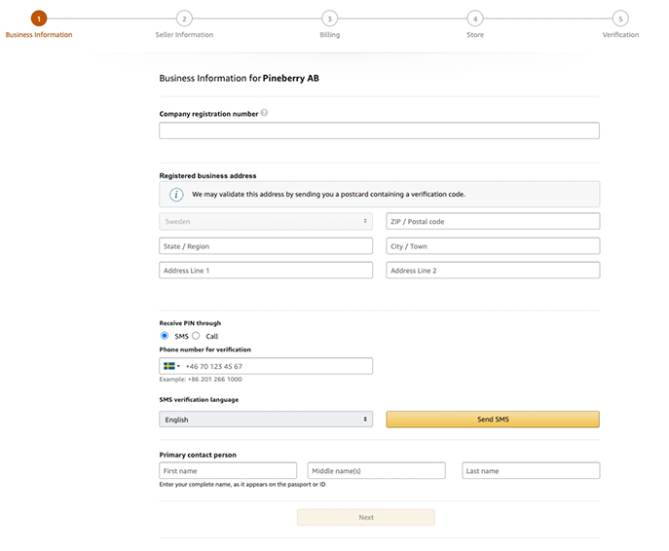Click the info icon in address validation notice

176,194
